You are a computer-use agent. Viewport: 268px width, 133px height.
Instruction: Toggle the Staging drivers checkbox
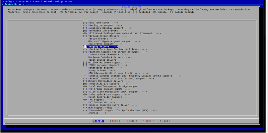pyautogui.click(x=85, y=47)
